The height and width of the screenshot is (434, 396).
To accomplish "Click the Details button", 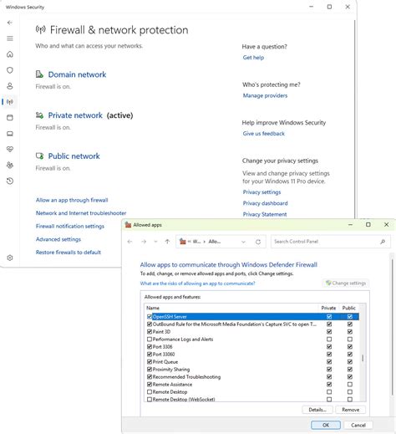I will [317, 410].
